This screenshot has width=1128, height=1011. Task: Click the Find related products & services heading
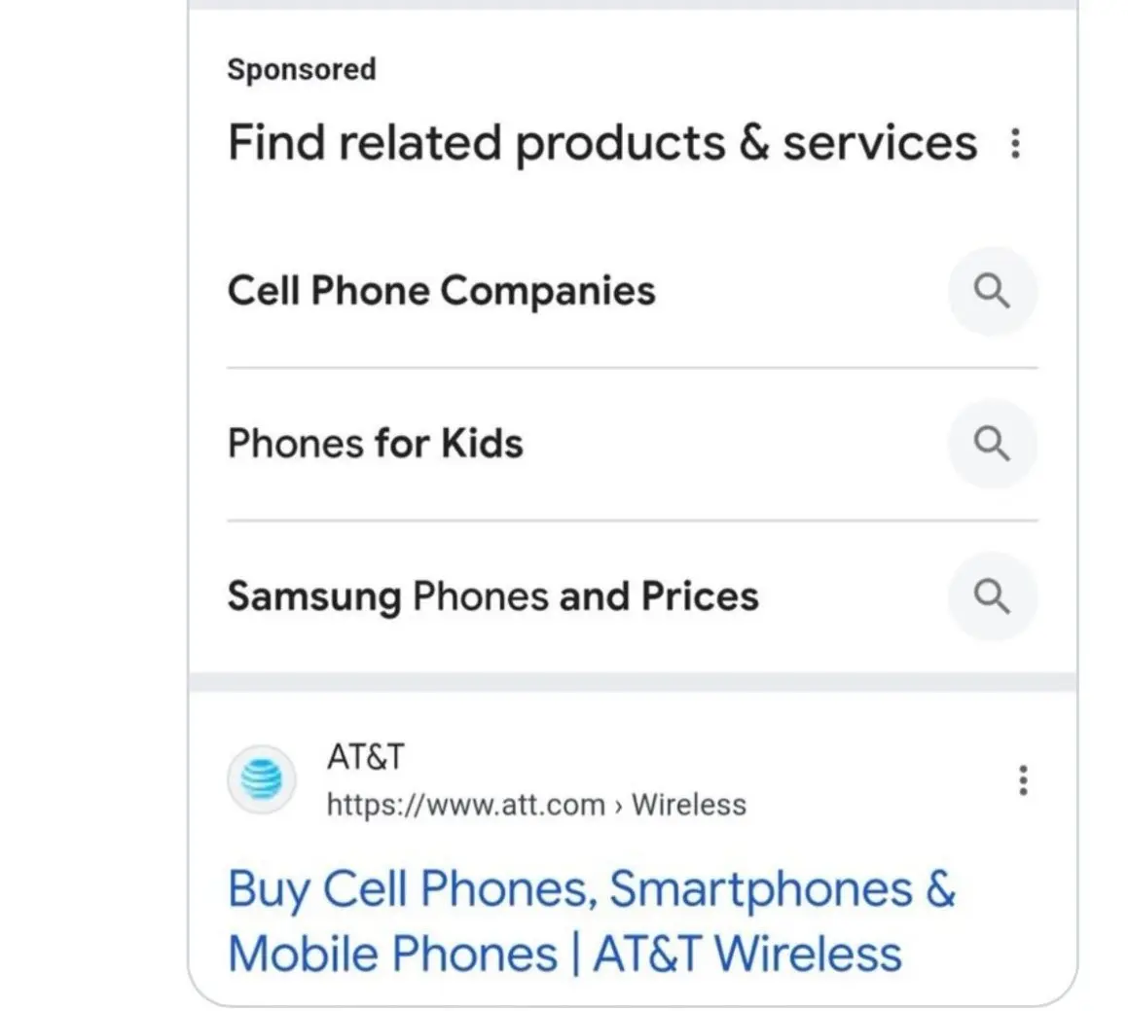click(x=601, y=143)
